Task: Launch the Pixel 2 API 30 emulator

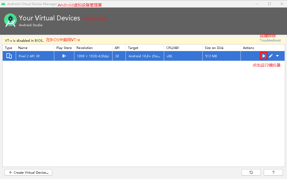Action: point(264,56)
